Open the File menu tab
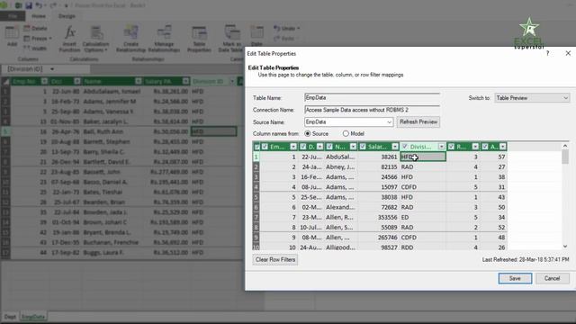This screenshot has height=324, width=576. [13, 16]
